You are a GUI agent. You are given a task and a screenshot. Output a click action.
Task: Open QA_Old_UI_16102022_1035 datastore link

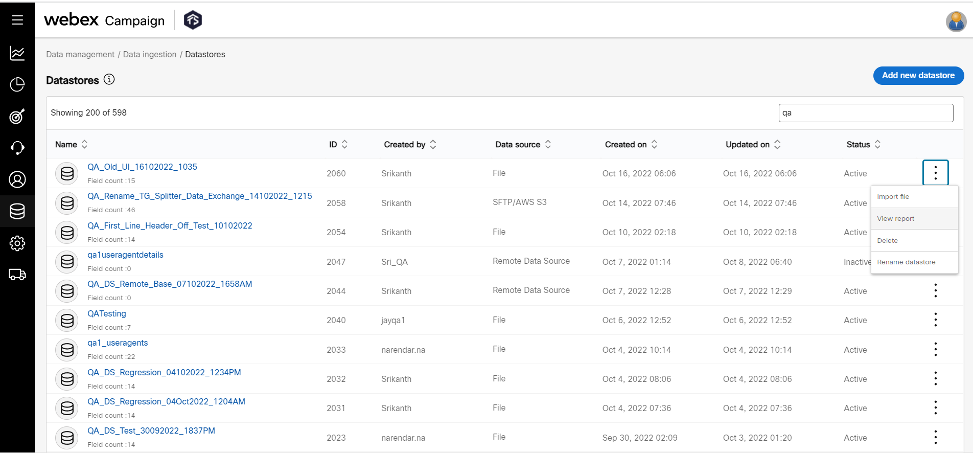[x=142, y=167]
